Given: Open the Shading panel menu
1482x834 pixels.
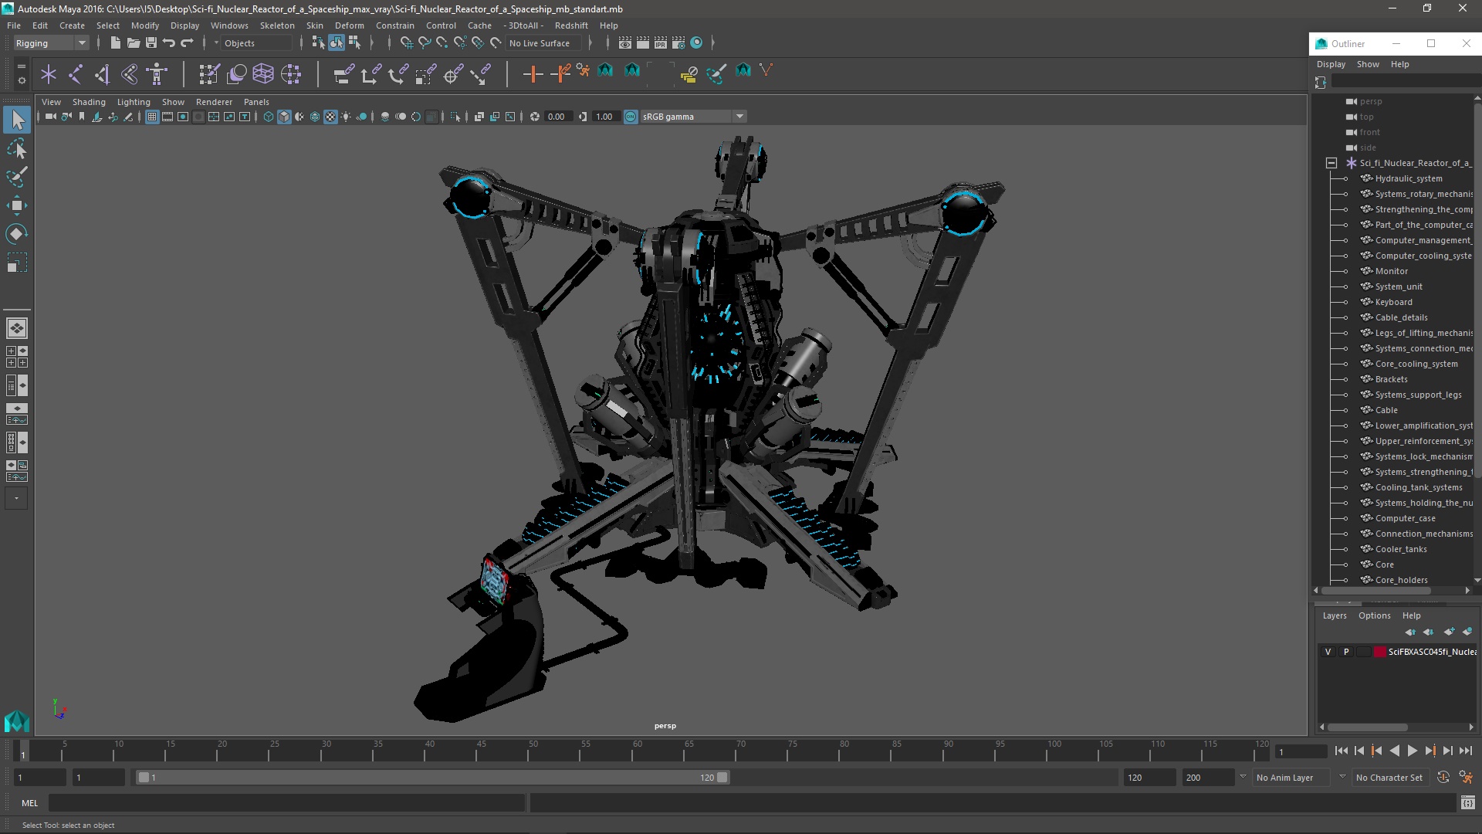Looking at the screenshot, I should coord(89,102).
